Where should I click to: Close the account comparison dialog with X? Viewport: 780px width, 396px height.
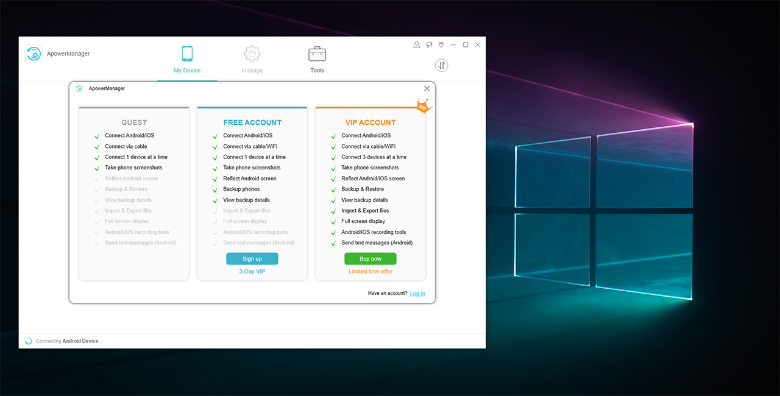coord(427,88)
